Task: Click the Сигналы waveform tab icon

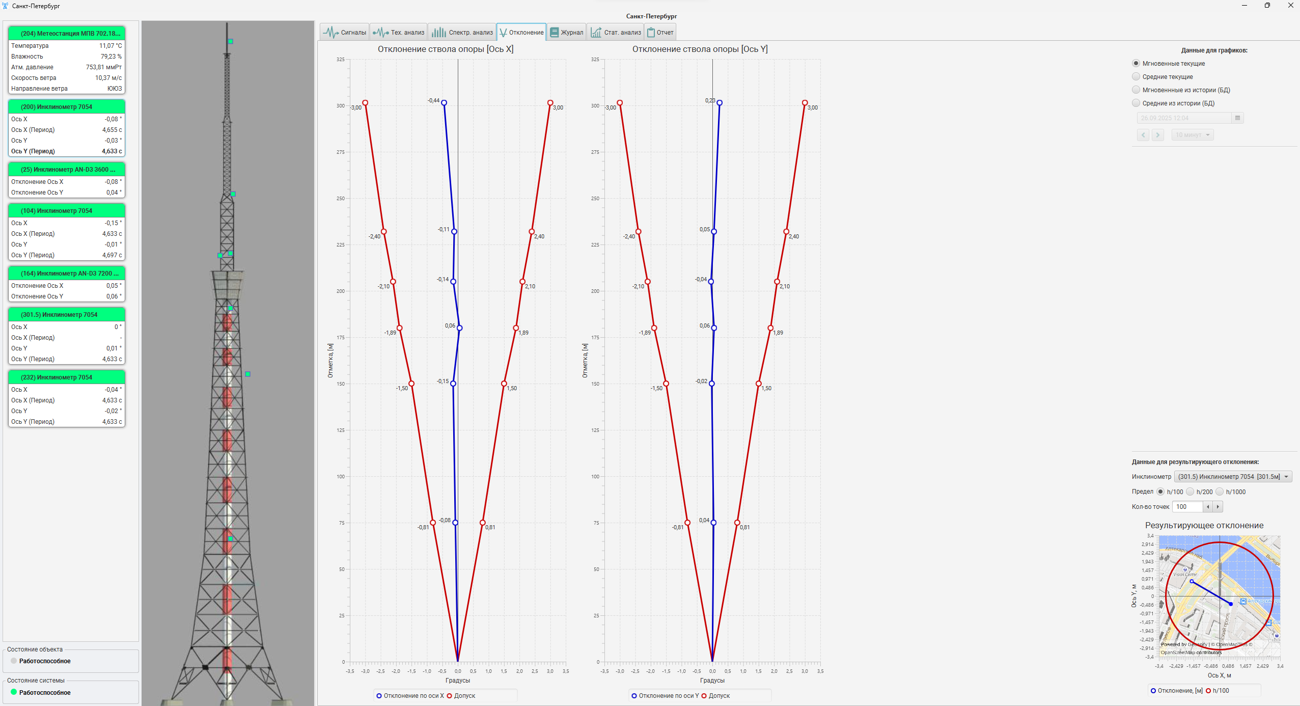Action: point(330,33)
